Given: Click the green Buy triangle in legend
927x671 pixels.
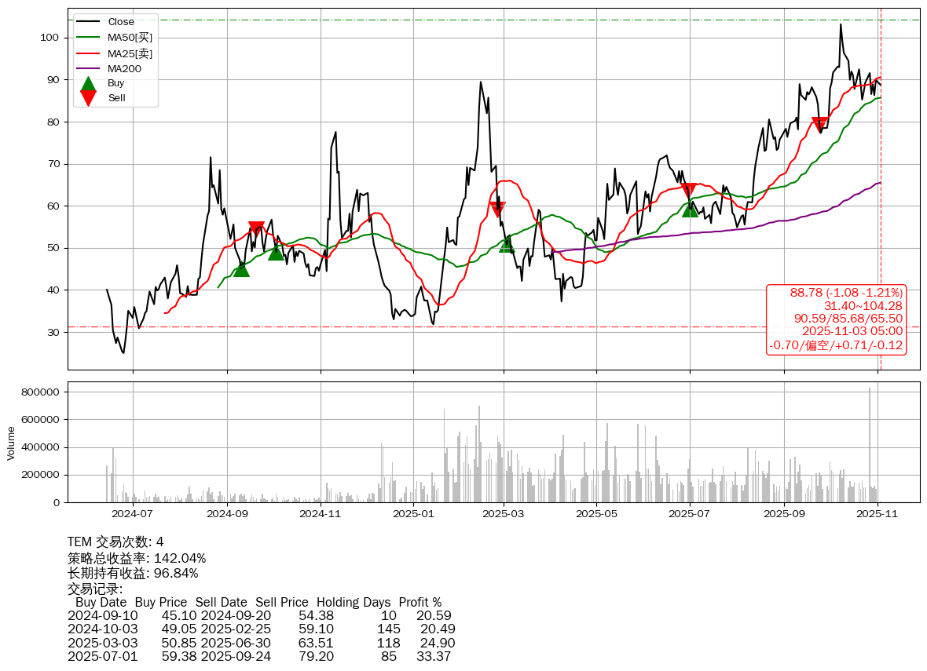Looking at the screenshot, I should [89, 83].
